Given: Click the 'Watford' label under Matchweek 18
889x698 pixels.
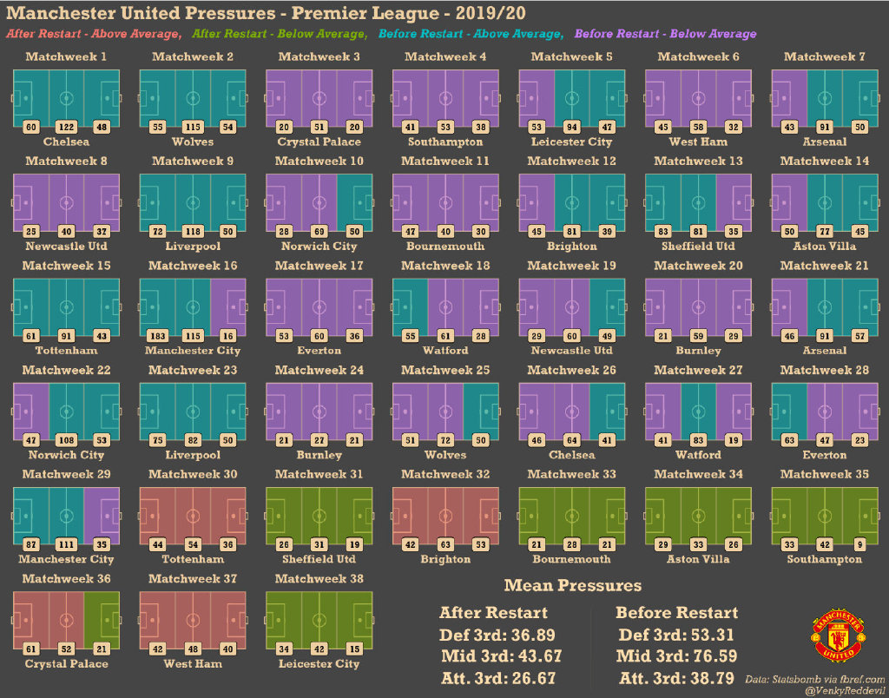Looking at the screenshot, I should [445, 351].
